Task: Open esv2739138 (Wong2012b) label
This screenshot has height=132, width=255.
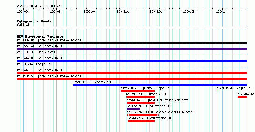Action: (x=36, y=52)
